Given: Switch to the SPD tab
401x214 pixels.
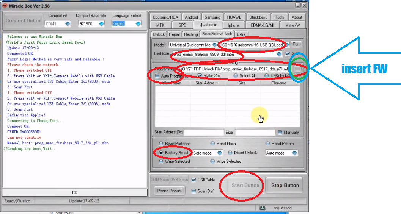Looking at the screenshot, I should (182, 25).
